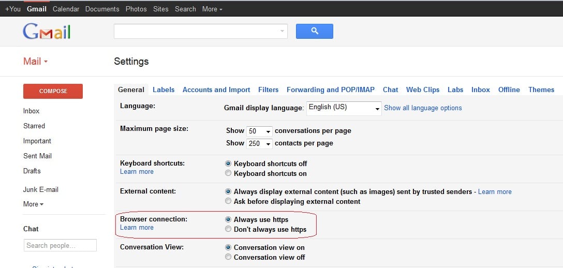This screenshot has width=563, height=268.
Task: Switch to the Labels tab
Action: (164, 90)
